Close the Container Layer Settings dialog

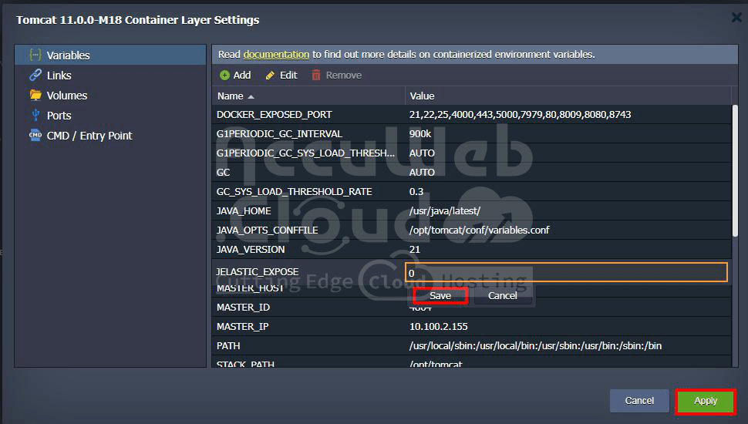coord(736,18)
